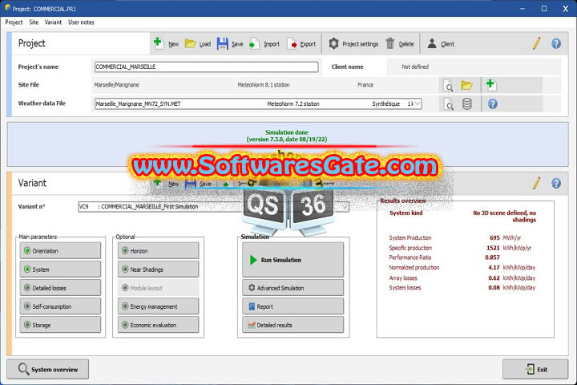577x385 pixels.
Task: Select the System Production value 695
Action: point(494,237)
